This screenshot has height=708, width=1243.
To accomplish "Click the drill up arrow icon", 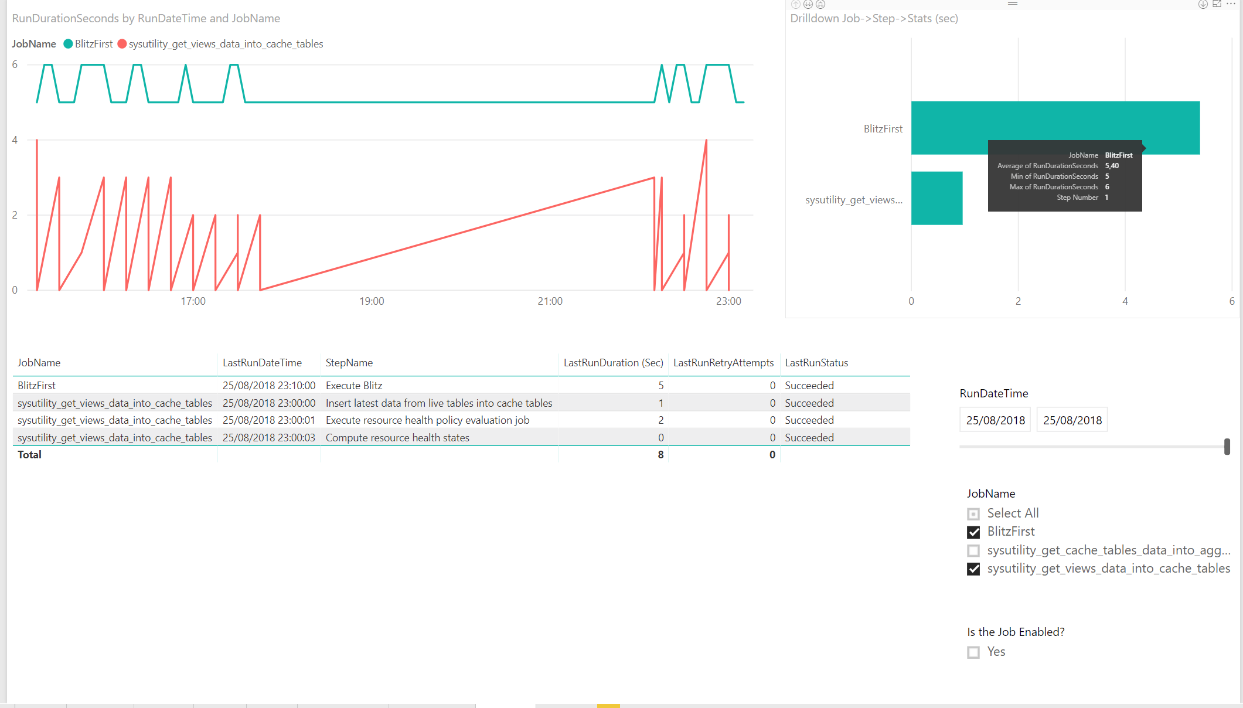I will (795, 4).
